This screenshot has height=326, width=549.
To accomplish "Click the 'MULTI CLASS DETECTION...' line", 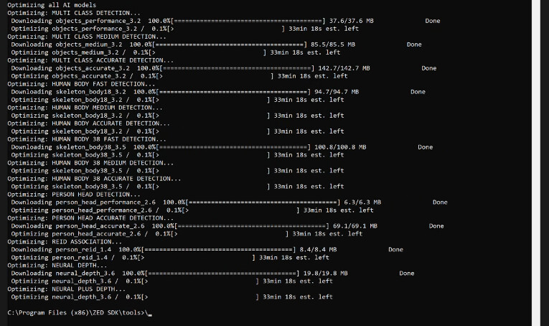I will 75,13.
